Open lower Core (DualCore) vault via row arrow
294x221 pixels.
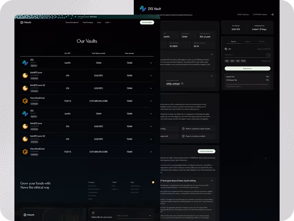pyautogui.click(x=151, y=152)
